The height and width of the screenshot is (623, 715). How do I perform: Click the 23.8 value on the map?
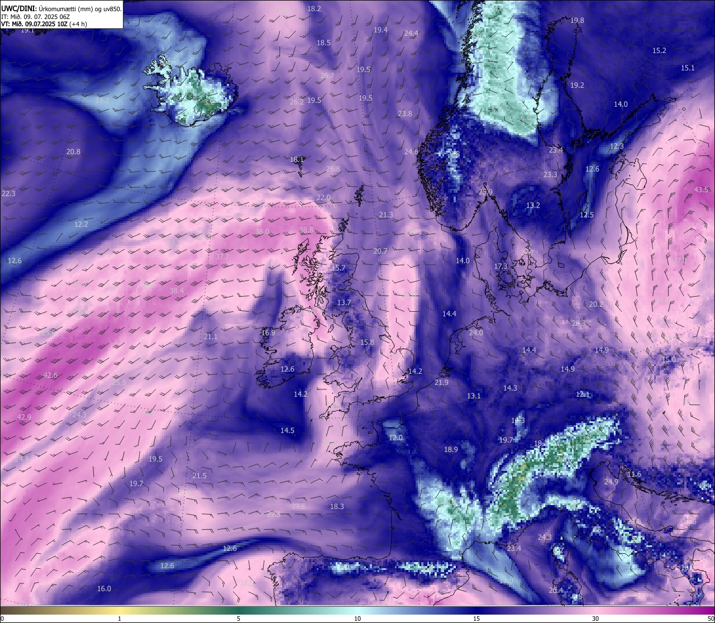tap(405, 113)
